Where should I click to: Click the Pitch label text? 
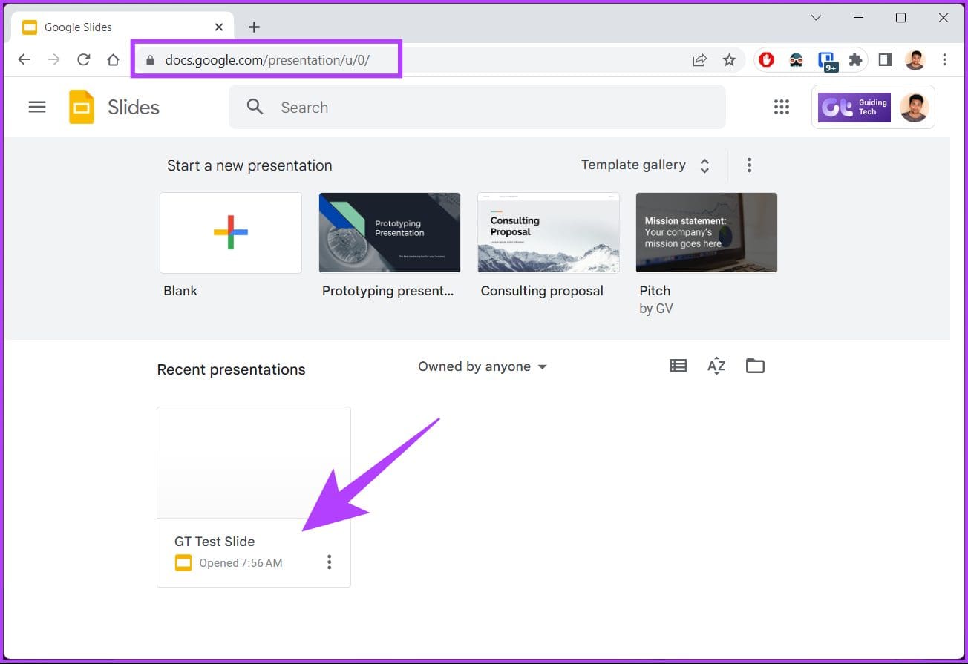(x=655, y=291)
